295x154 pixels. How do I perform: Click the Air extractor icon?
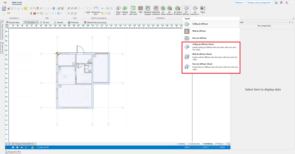coord(195,8)
